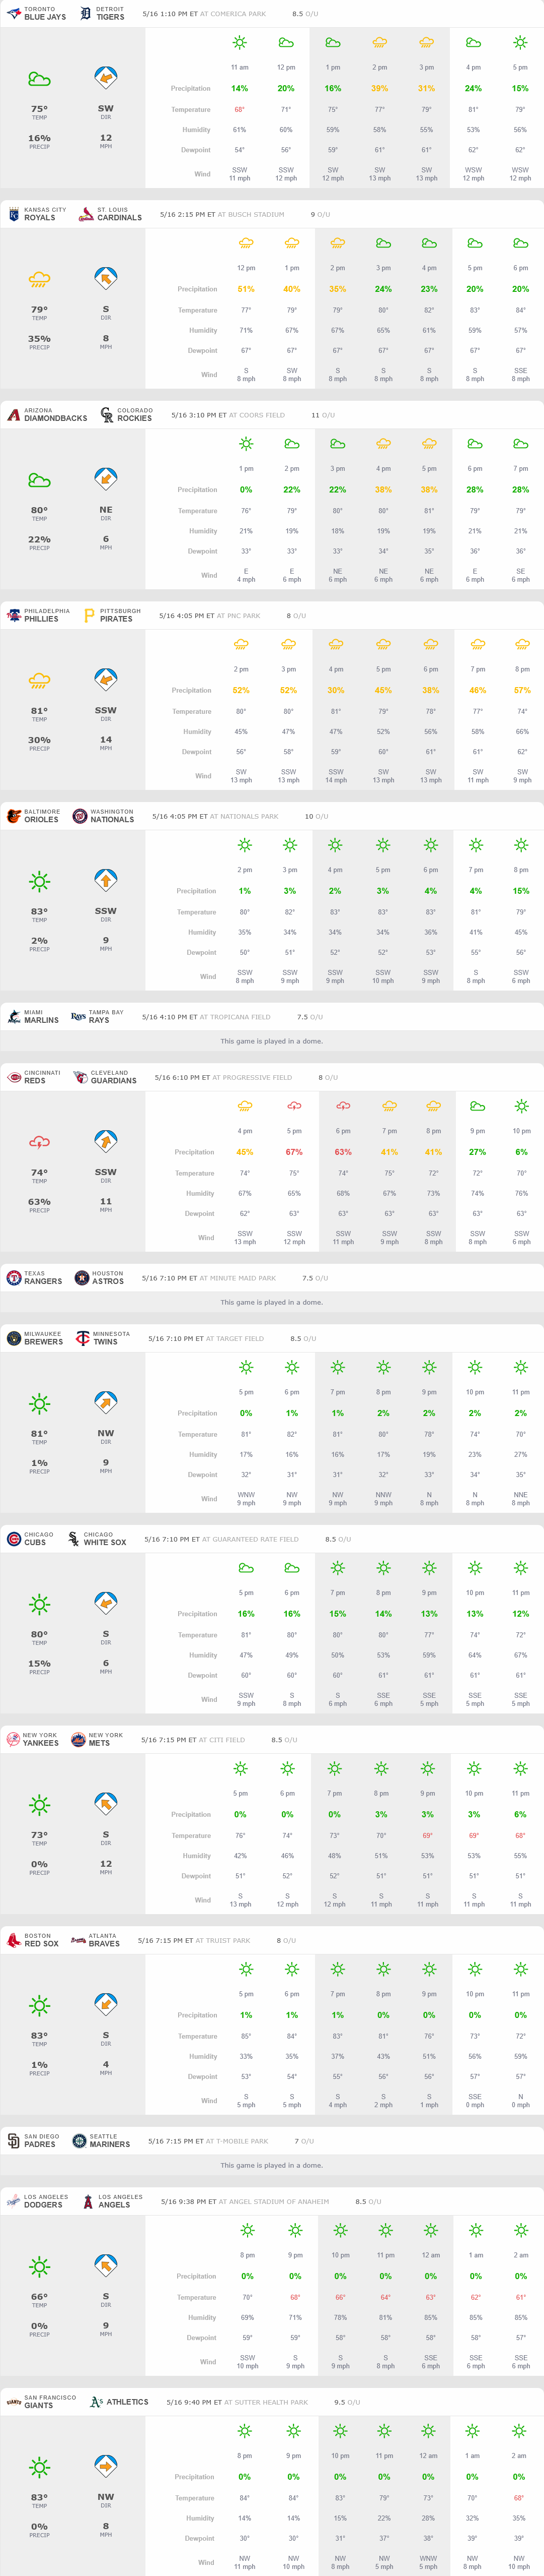Screen dimensions: 544x2576
Task: Click the Texas Rangers logo
Action: pos(13,1278)
